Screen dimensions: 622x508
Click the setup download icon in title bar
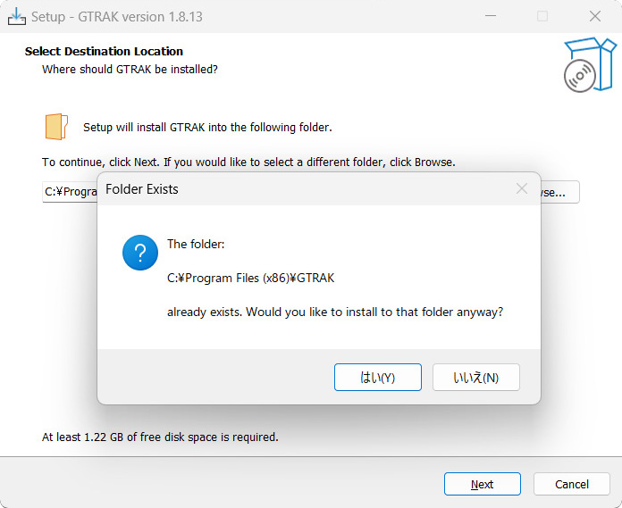coord(17,16)
